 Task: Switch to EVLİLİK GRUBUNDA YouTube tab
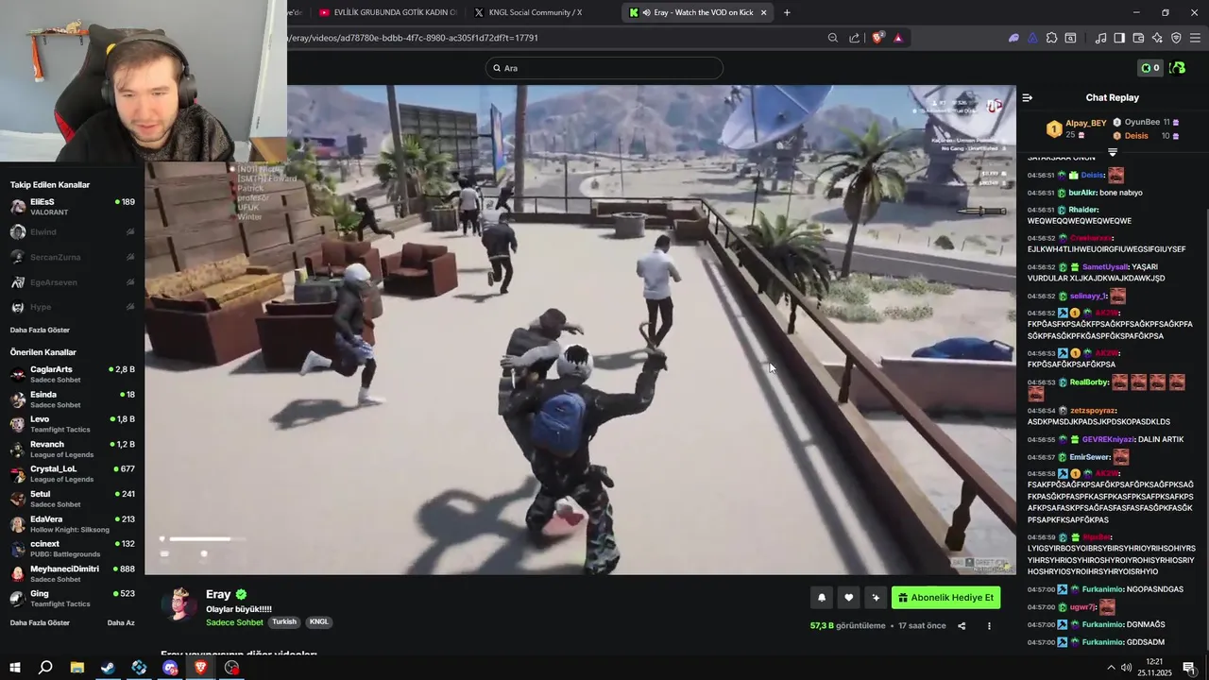pos(387,12)
